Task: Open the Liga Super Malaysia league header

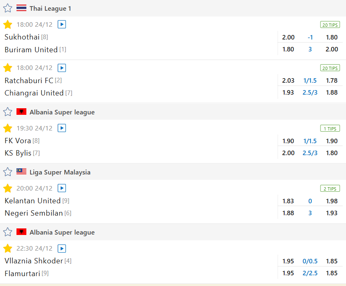Action: click(x=60, y=172)
